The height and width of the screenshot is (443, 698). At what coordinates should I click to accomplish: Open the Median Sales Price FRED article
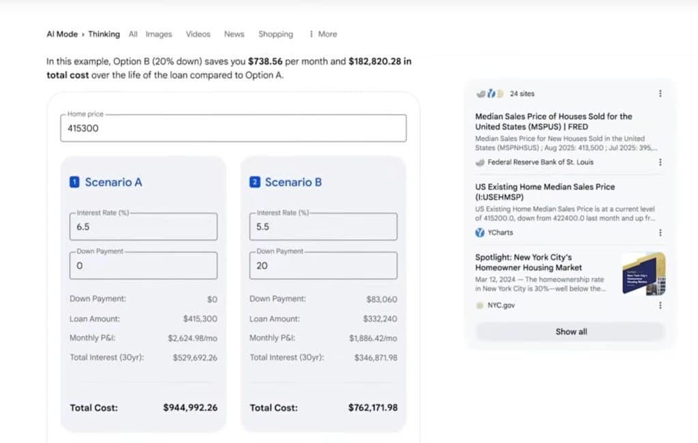553,122
